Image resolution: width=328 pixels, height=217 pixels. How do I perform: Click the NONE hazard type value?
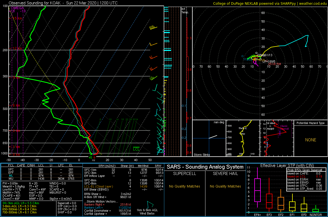point(310,140)
